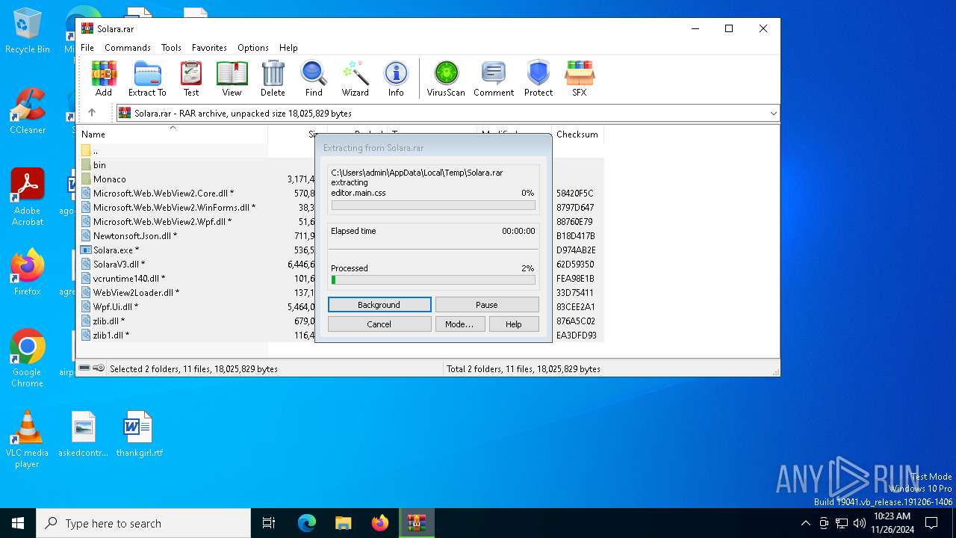Open VLC media player shortcut
Screen dimensions: 956x538
click(28, 439)
